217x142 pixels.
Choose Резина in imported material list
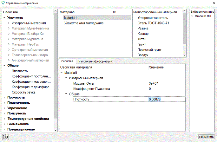point(143,28)
